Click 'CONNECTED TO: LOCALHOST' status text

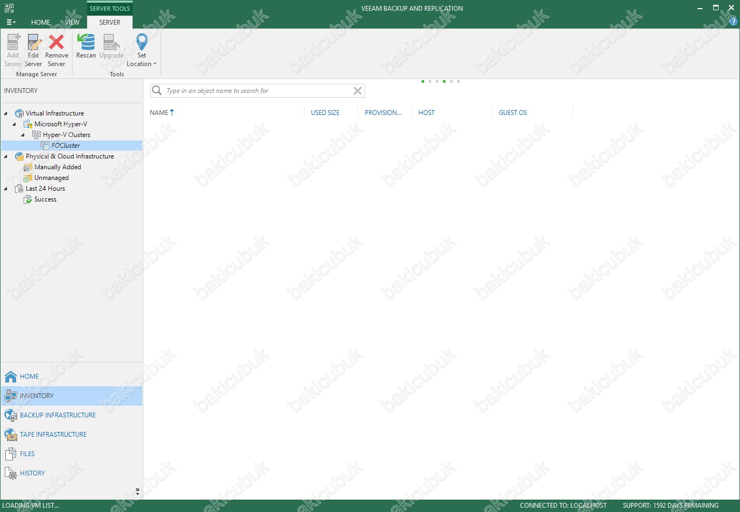pyautogui.click(x=563, y=506)
